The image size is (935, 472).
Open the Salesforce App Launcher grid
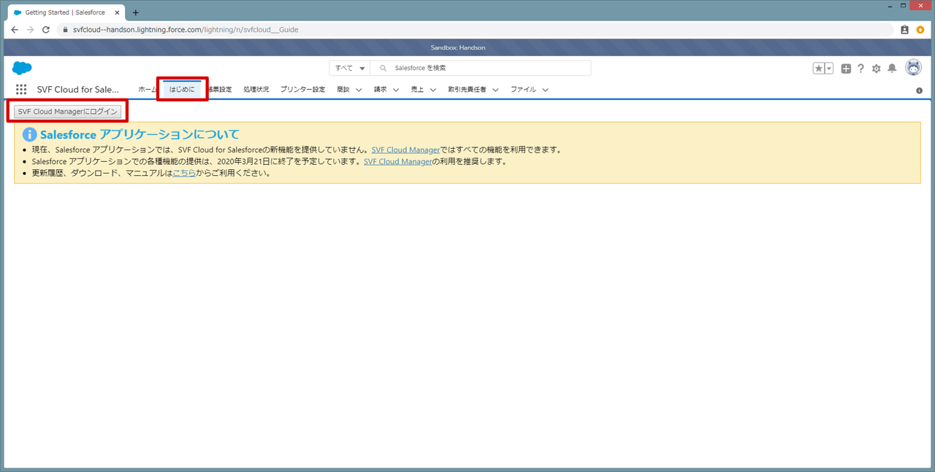coord(21,90)
